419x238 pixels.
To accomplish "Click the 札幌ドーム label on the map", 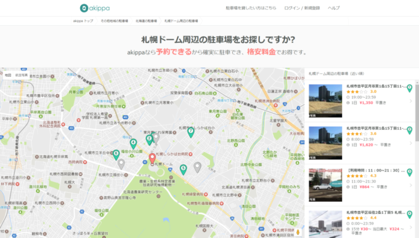I will pos(164,164).
